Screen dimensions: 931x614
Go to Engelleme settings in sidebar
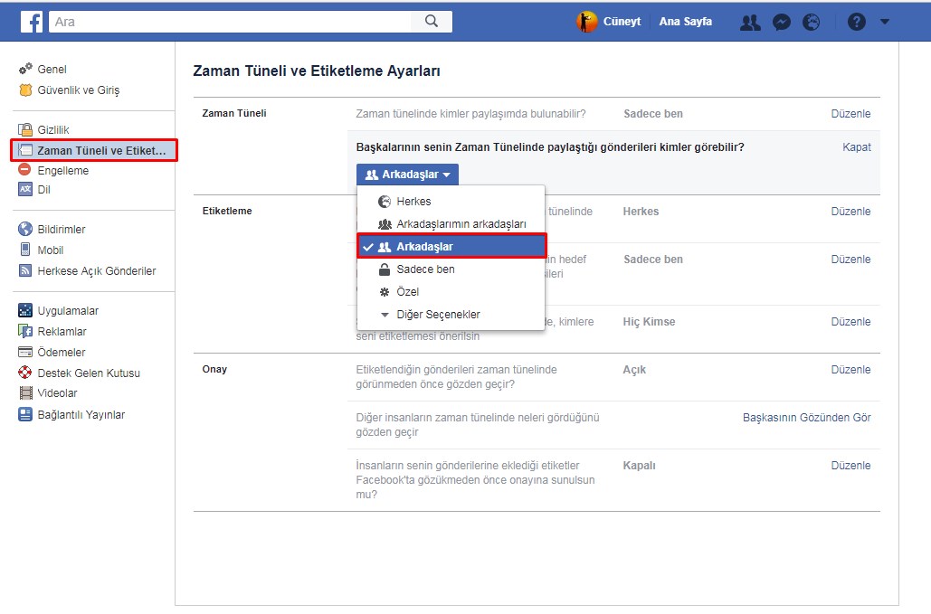pyautogui.click(x=62, y=171)
